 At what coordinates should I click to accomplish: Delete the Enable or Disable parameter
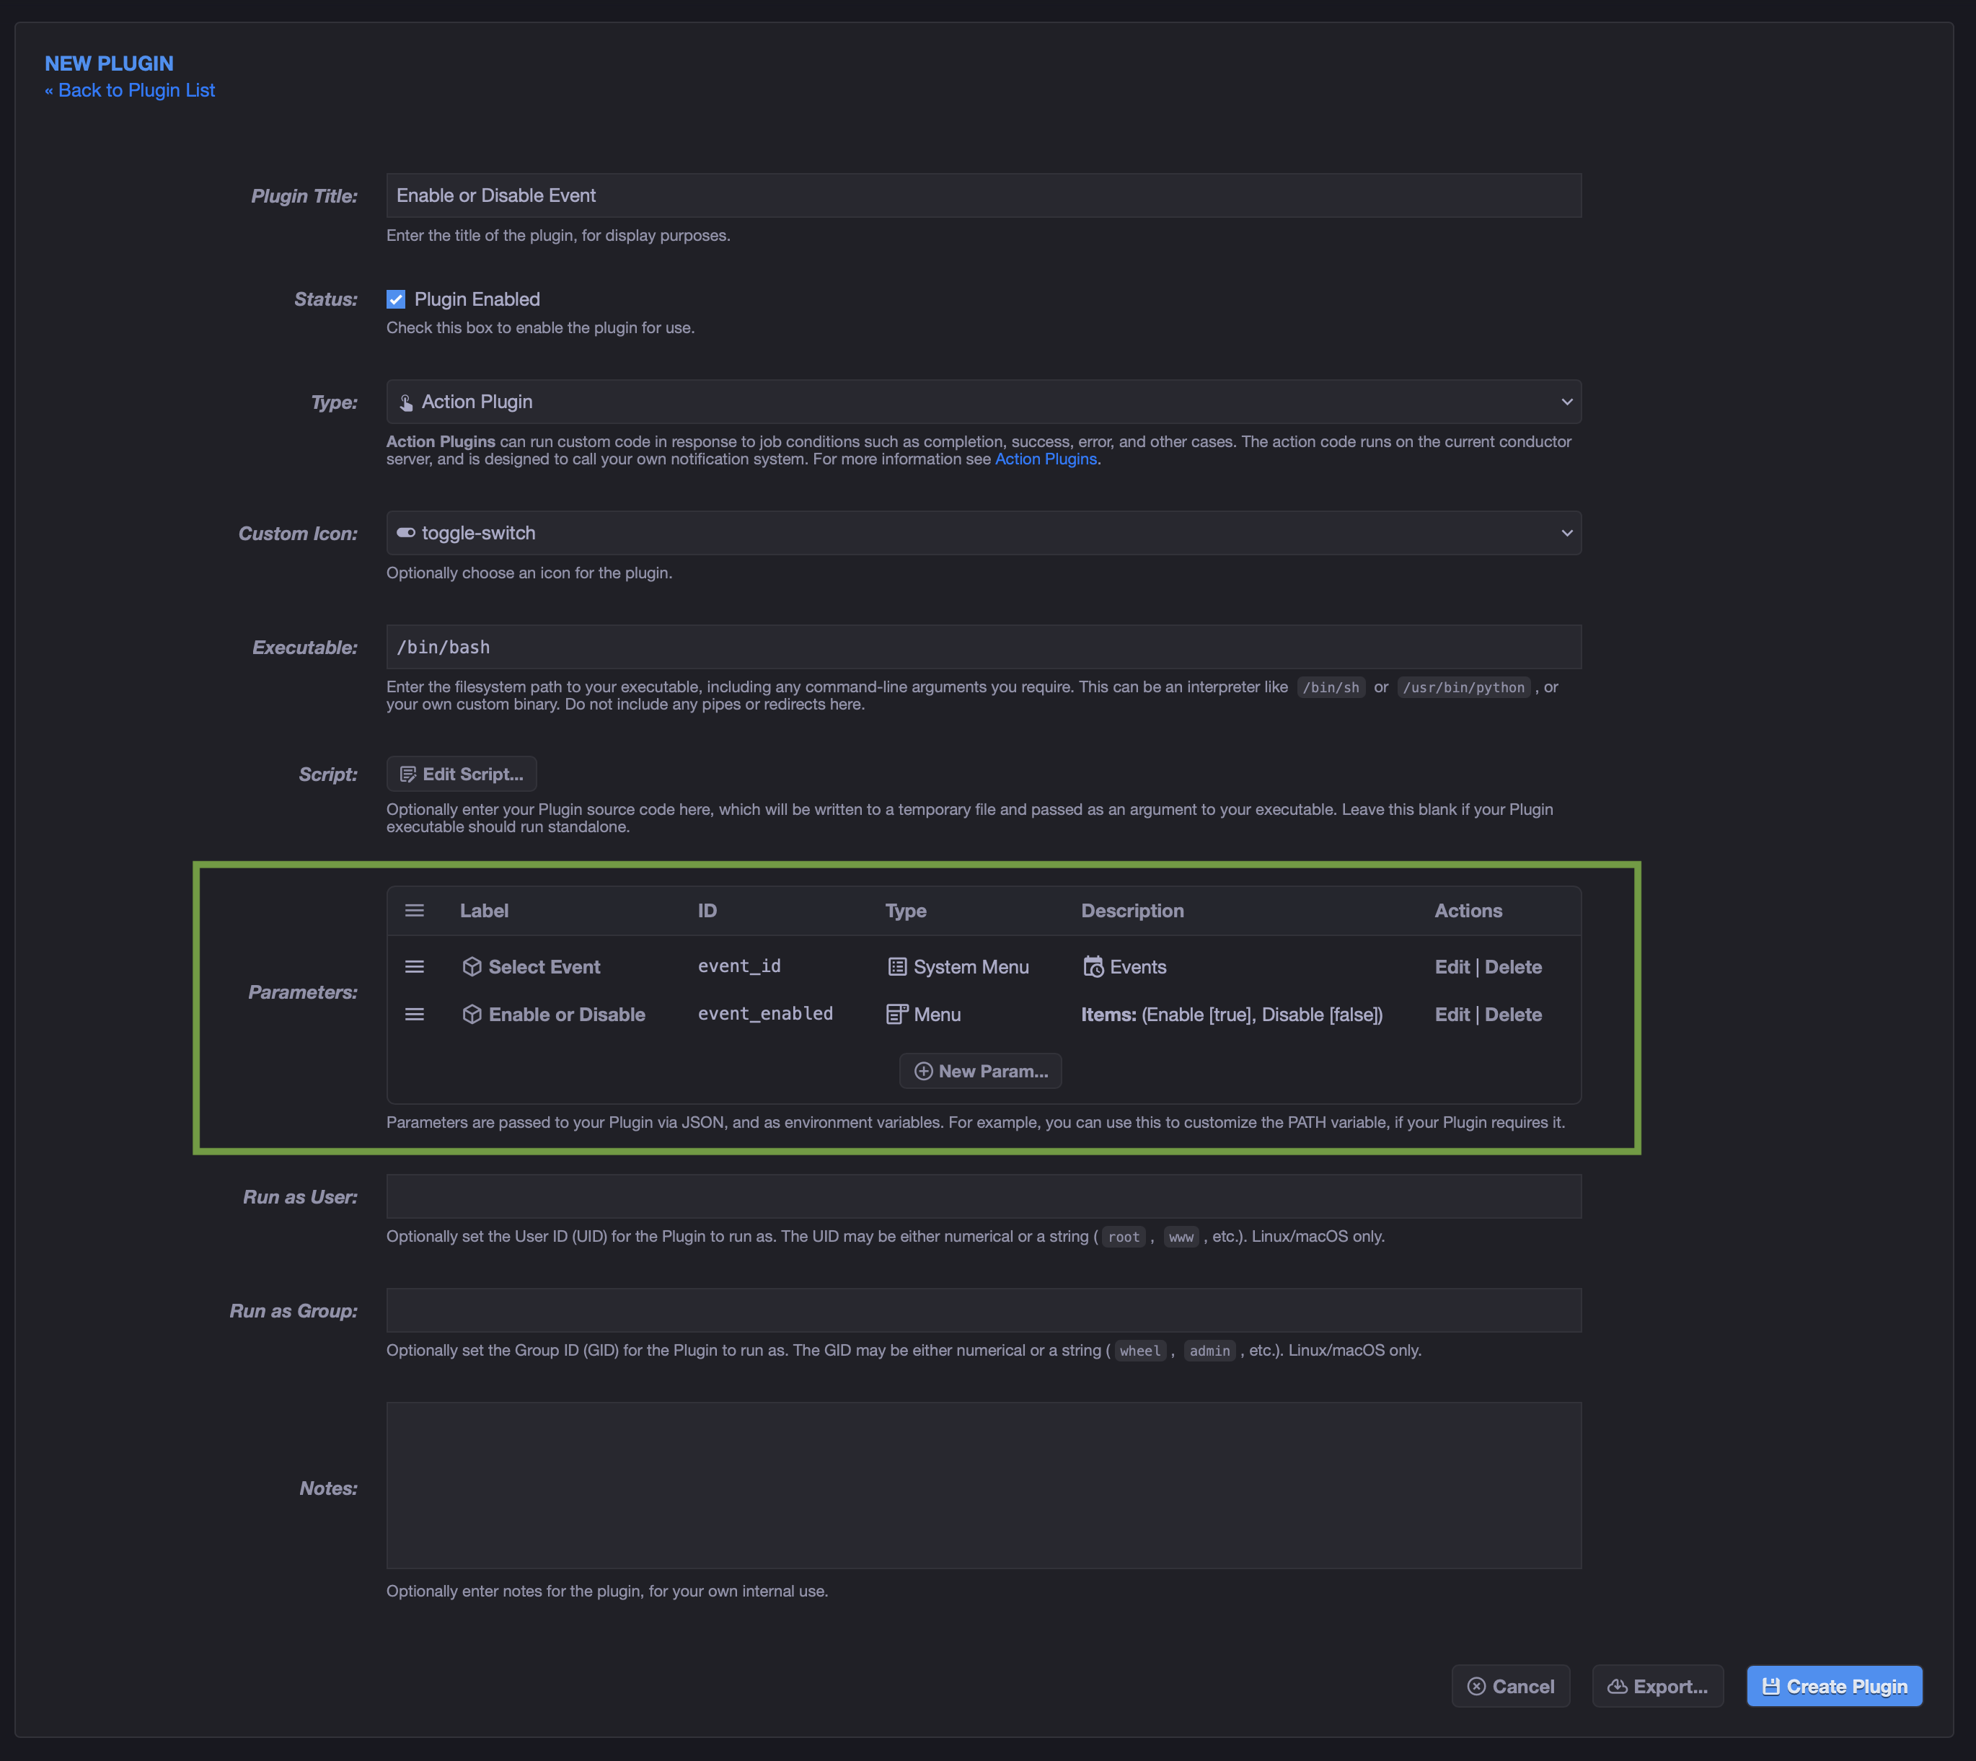pos(1514,1014)
